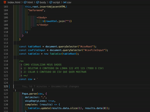The width and height of the screenshot is (150, 112).
Task: Open the body breadcrumb segment
Action: (43, 2)
